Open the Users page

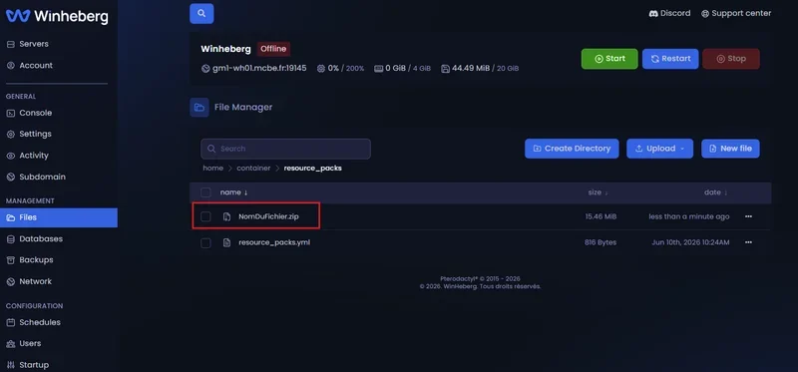23,343
